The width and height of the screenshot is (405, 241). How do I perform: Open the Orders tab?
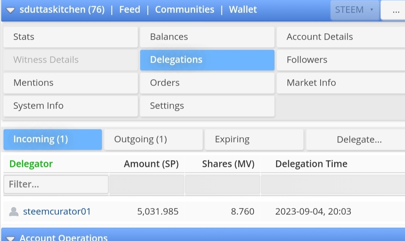coord(207,83)
